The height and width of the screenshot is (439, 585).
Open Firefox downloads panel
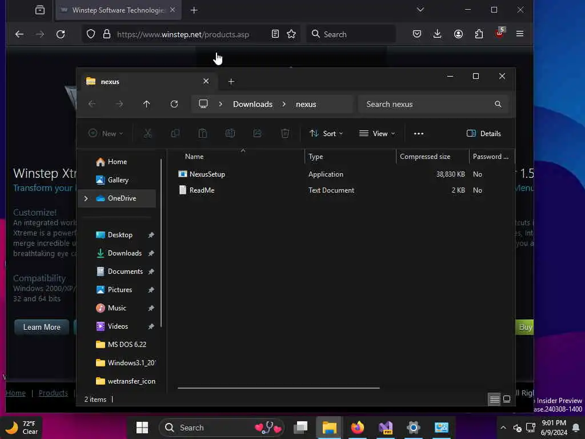pos(437,34)
